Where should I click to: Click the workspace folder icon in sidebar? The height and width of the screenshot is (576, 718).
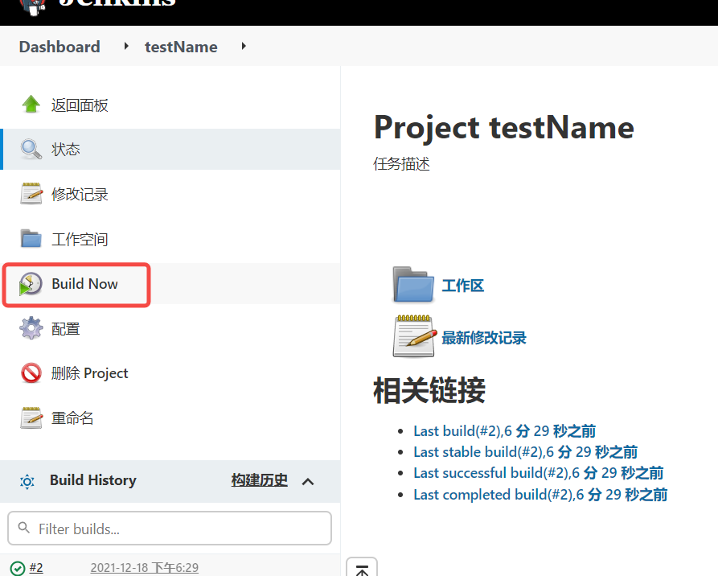tap(31, 239)
